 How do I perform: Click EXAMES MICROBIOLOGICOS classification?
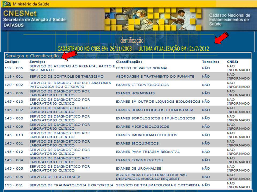coord(142,126)
